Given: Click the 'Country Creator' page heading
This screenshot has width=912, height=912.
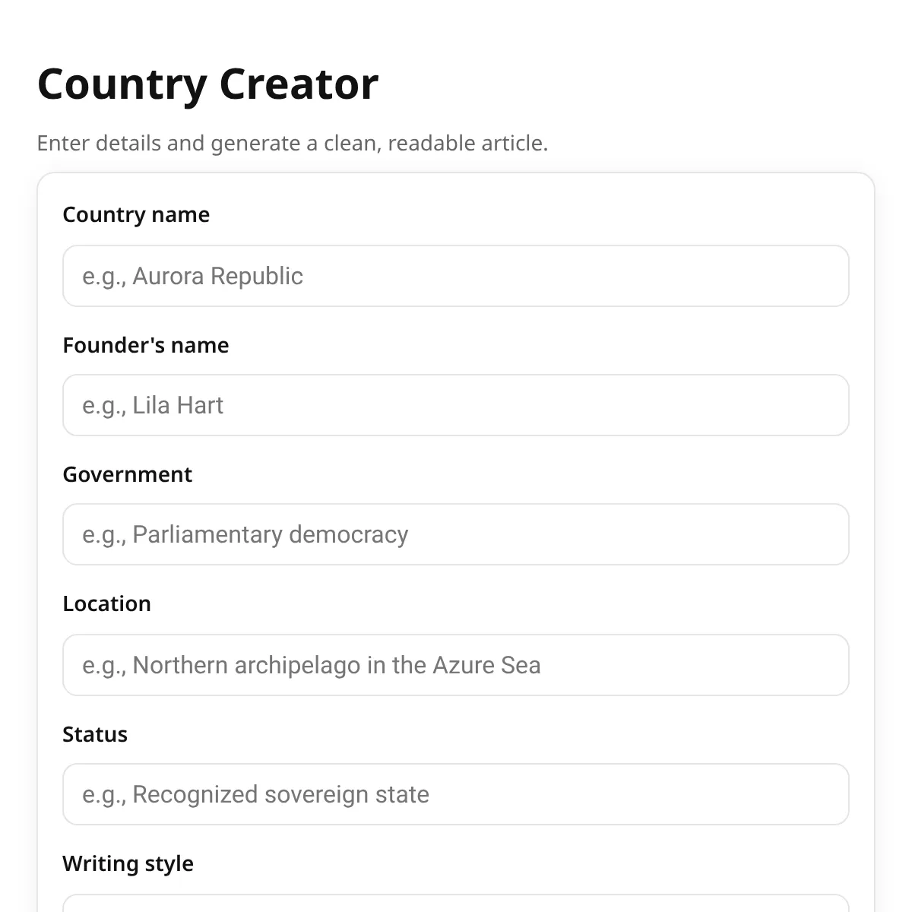Looking at the screenshot, I should (207, 84).
